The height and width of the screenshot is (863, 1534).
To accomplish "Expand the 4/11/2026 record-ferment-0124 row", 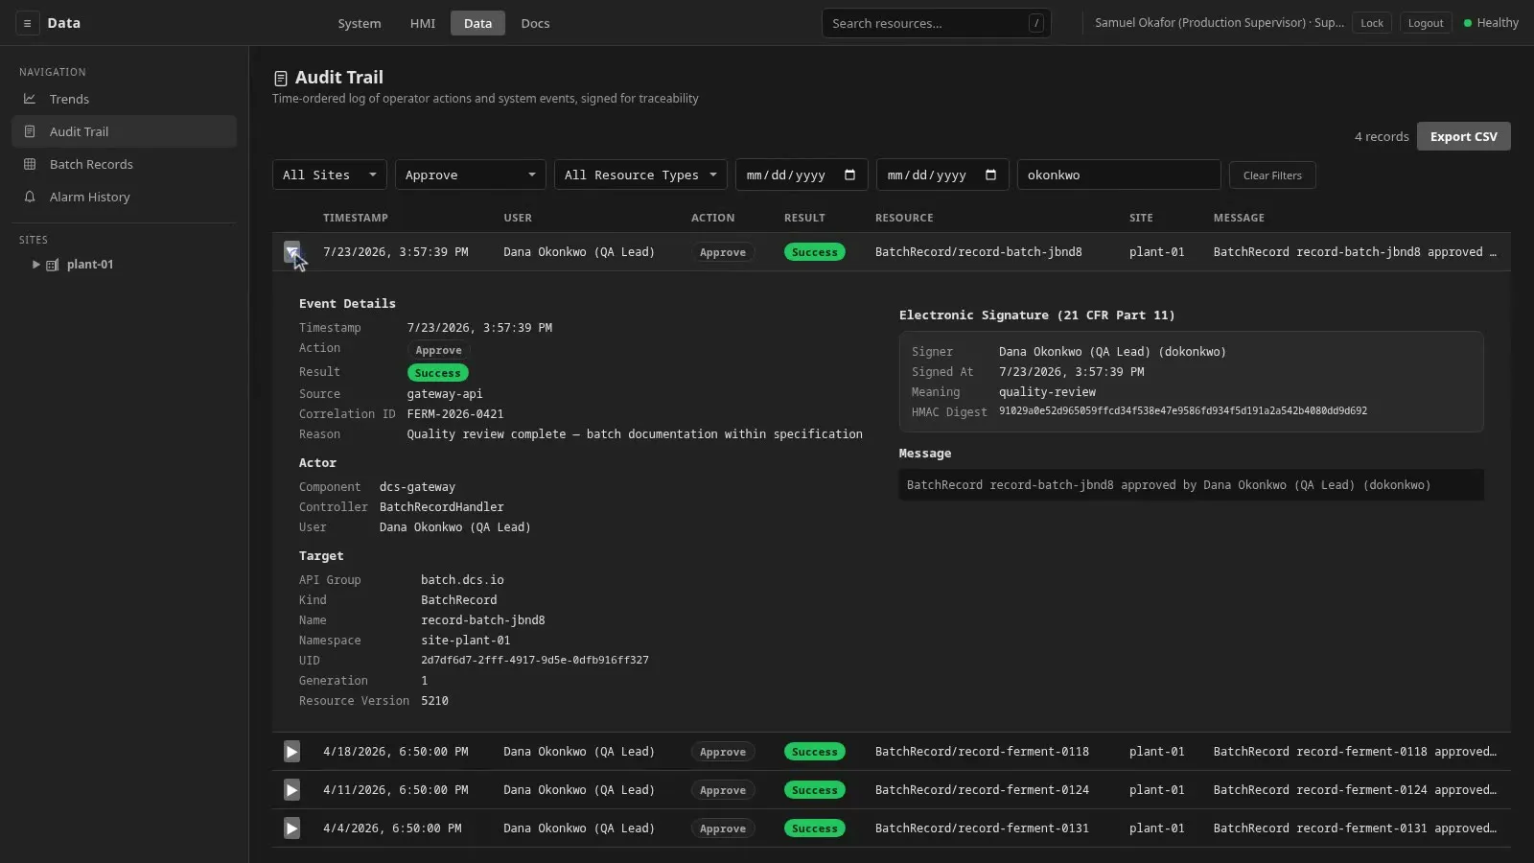I will coord(292,790).
